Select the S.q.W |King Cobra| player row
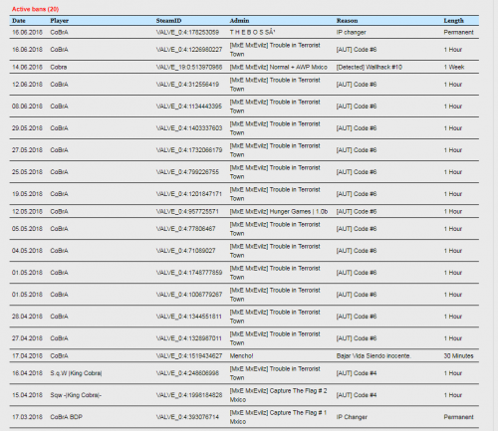Image resolution: width=498 pixels, height=431 pixels. [x=244, y=373]
